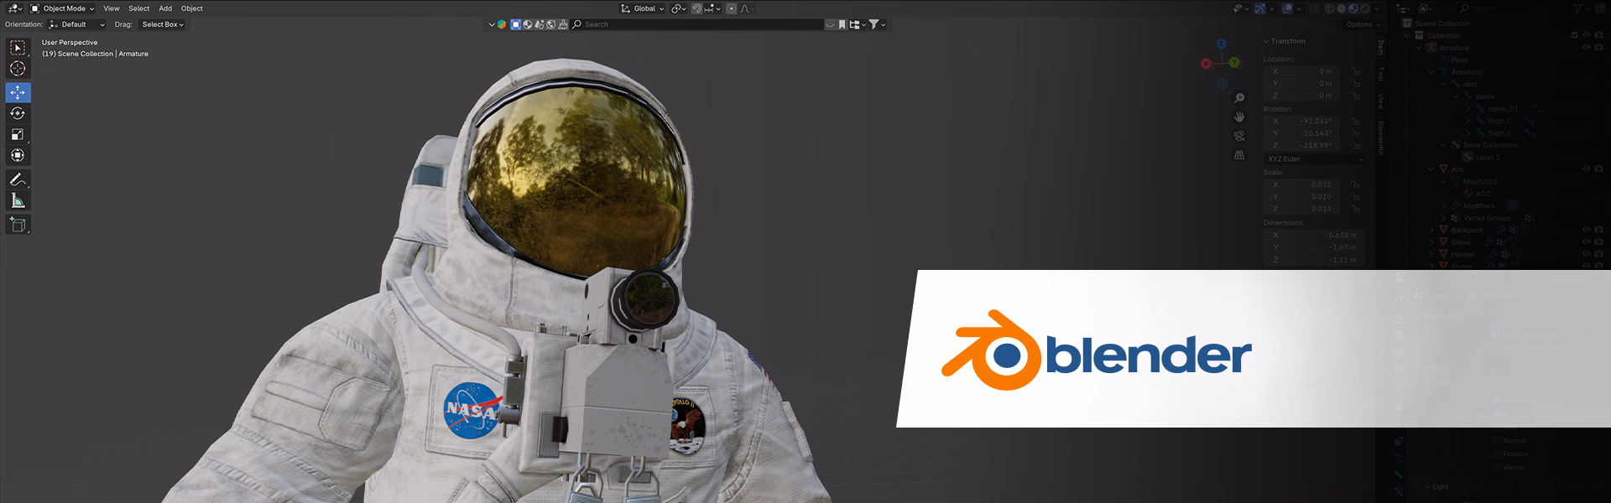Click the Add Cube tool
This screenshot has width=1611, height=503.
point(18,225)
